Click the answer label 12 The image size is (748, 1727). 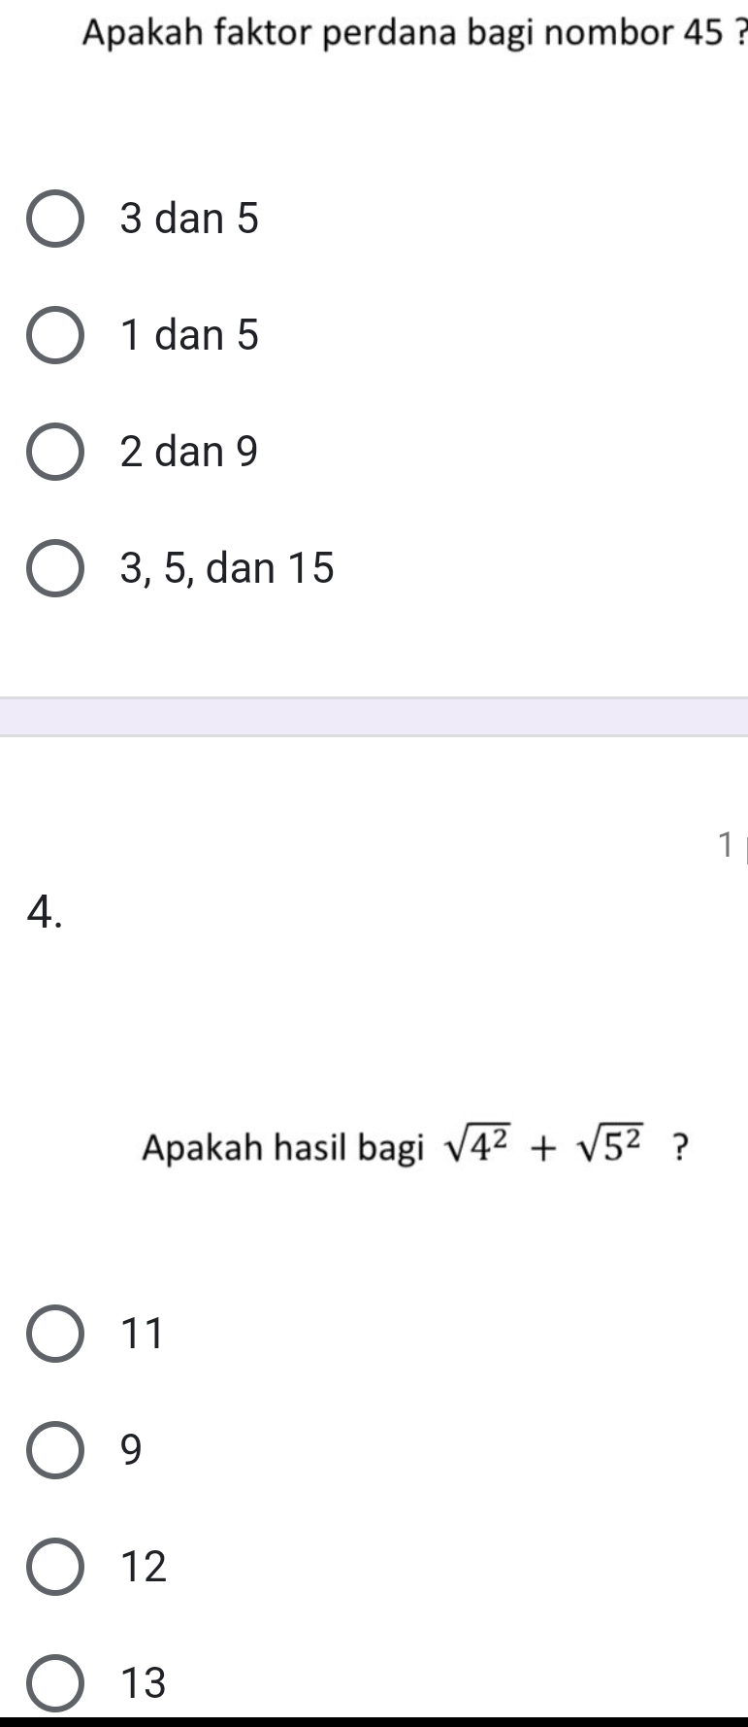[144, 1566]
